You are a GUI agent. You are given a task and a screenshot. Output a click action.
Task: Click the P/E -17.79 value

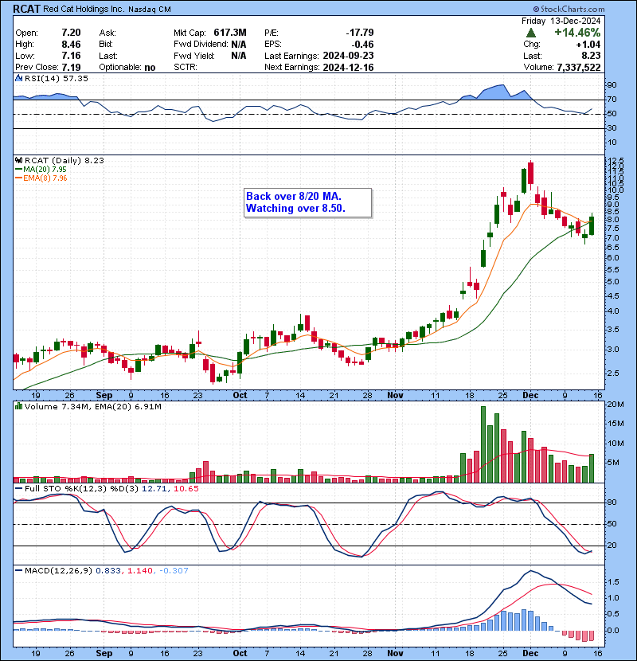(360, 33)
